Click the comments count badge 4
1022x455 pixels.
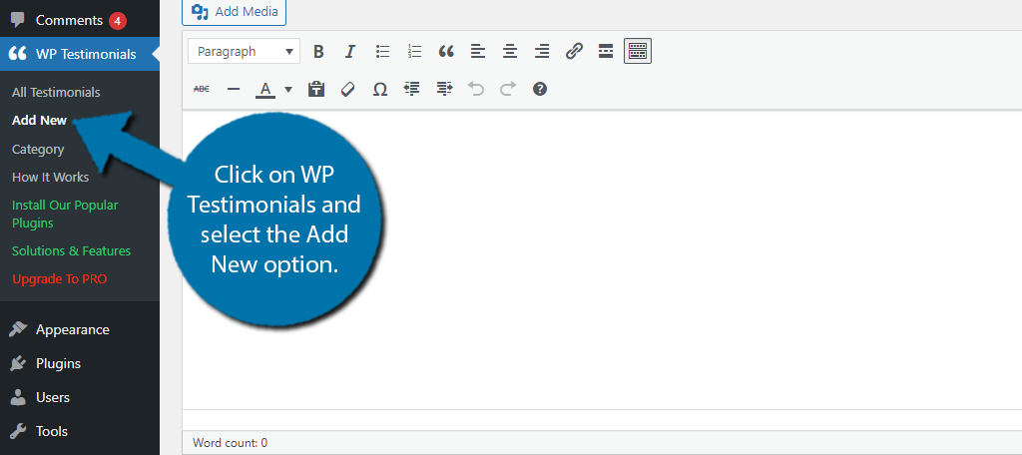118,21
